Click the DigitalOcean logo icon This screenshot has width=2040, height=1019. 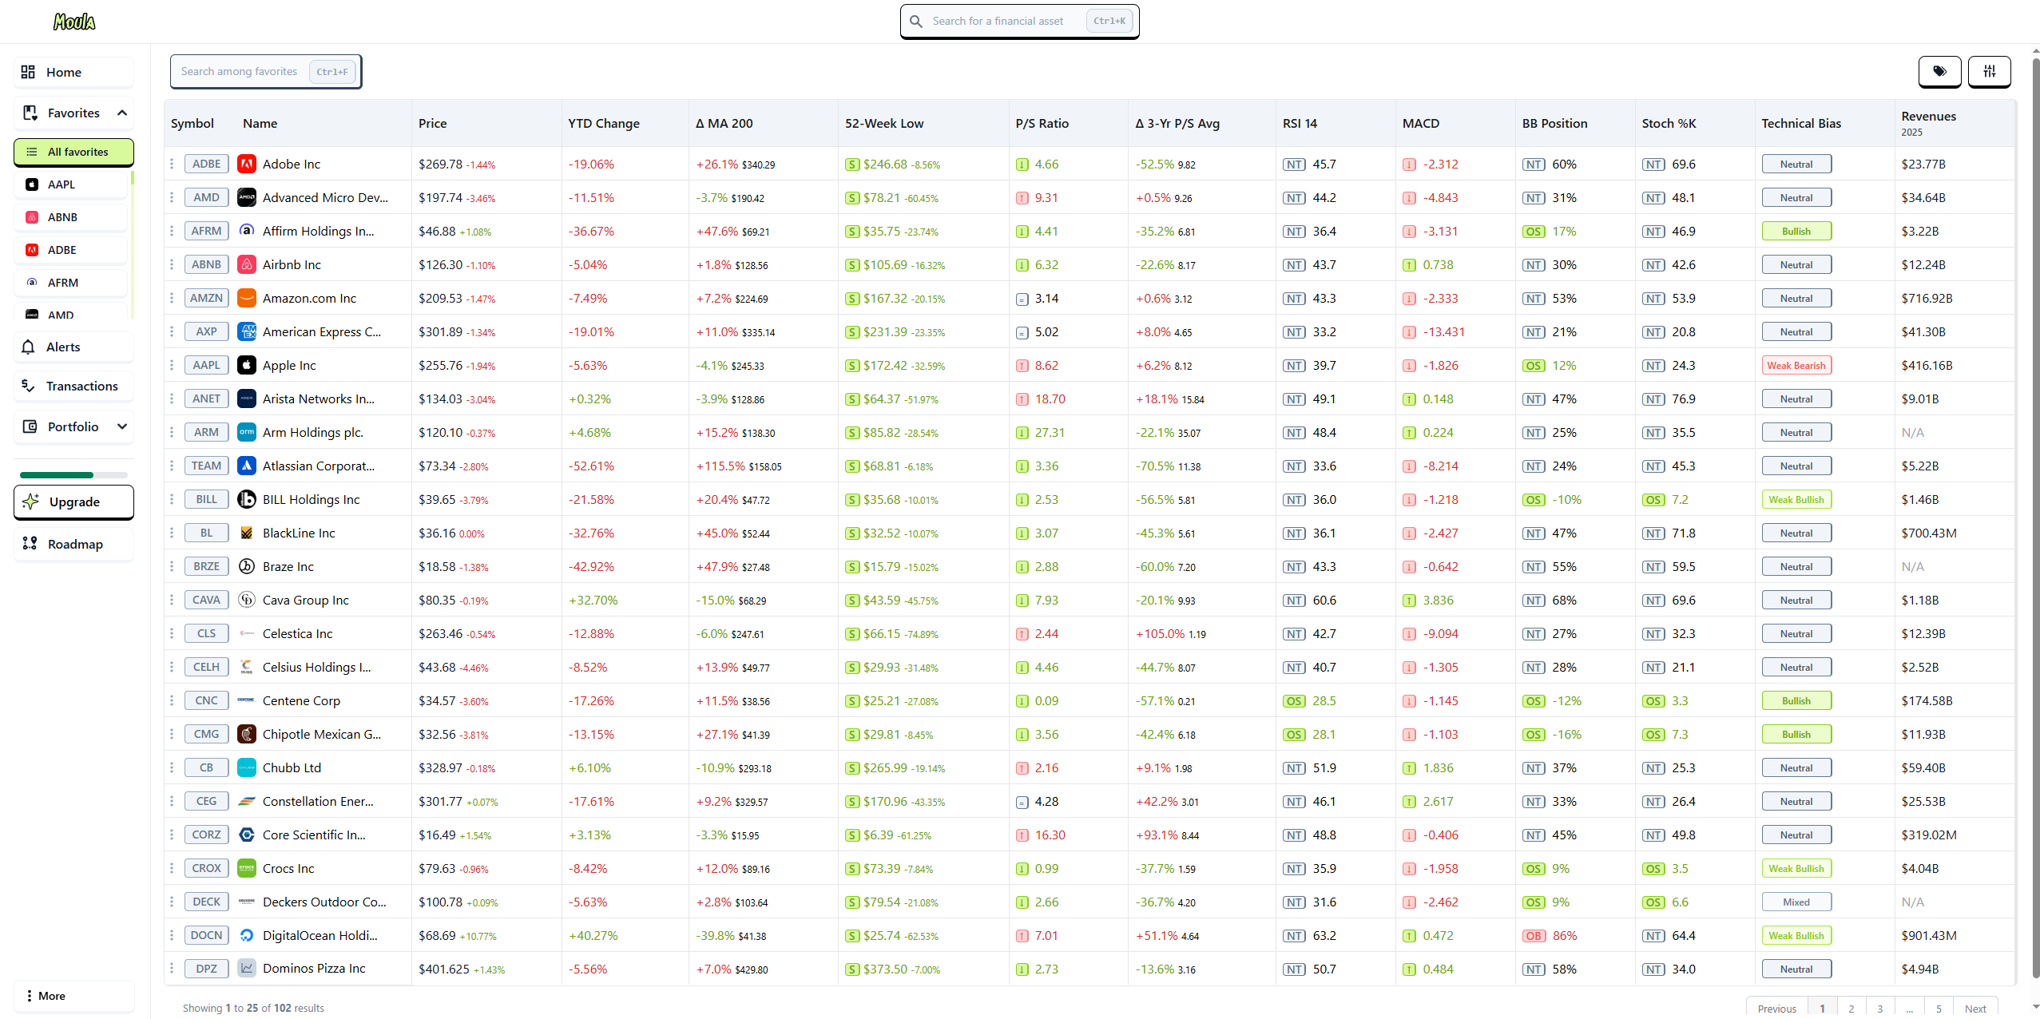point(247,935)
